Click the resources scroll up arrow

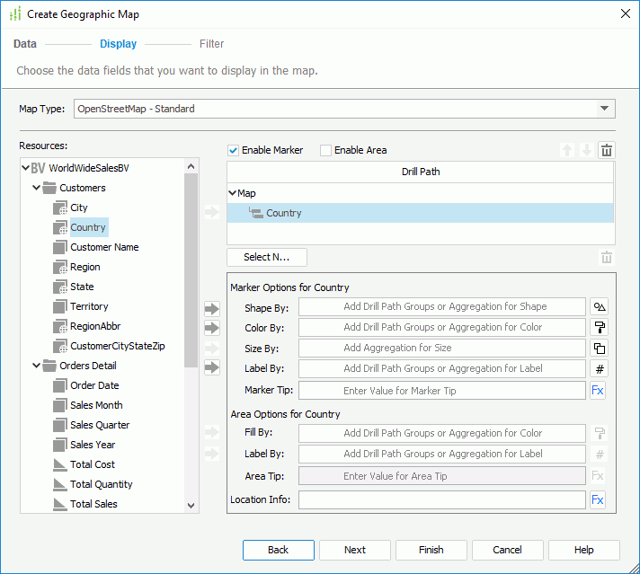tap(191, 166)
